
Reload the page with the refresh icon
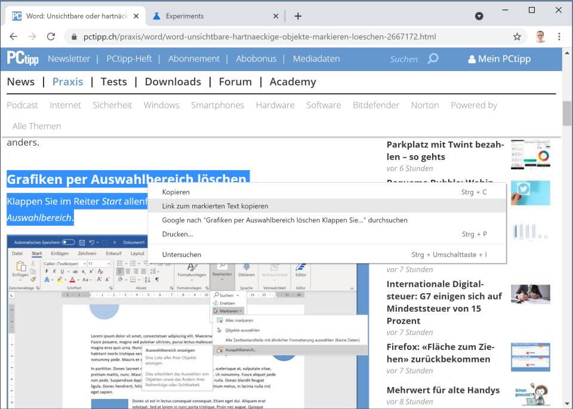51,36
